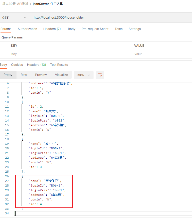Click the query param Key field

coord(70,54)
